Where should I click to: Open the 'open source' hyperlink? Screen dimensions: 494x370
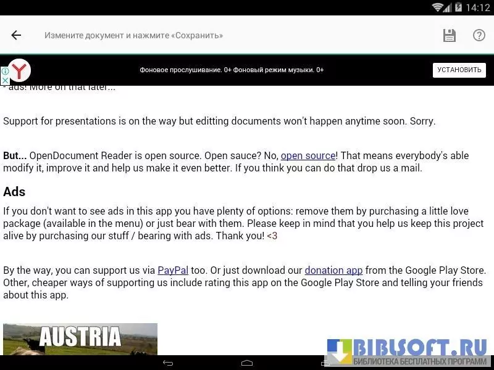click(308, 155)
